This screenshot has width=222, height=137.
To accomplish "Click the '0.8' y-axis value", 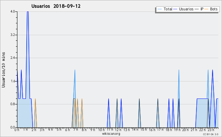I will click(13, 104).
